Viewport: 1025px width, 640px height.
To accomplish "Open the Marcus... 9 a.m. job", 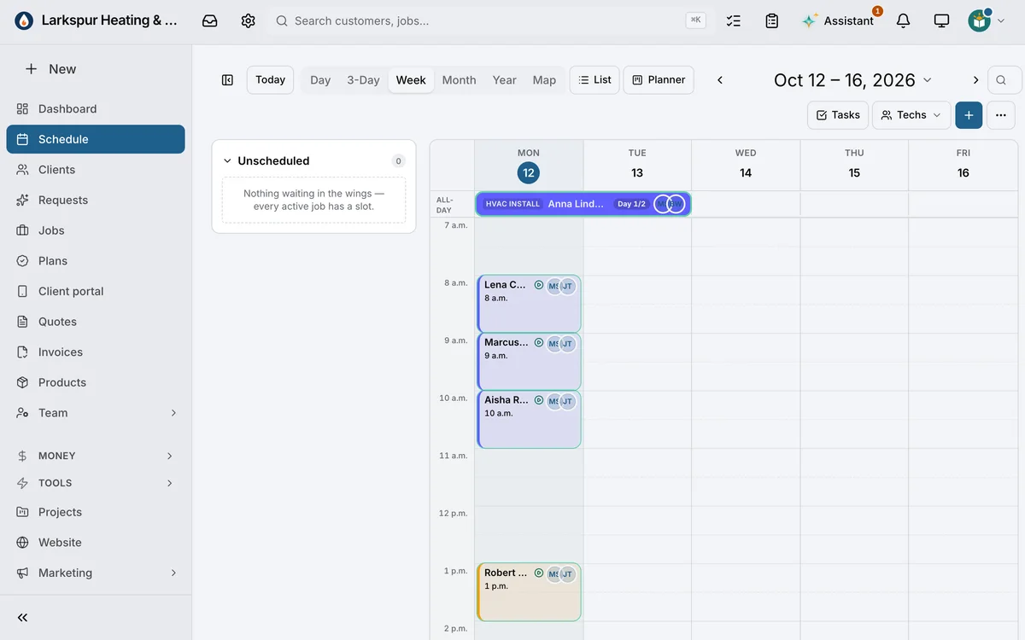I will coord(529,361).
